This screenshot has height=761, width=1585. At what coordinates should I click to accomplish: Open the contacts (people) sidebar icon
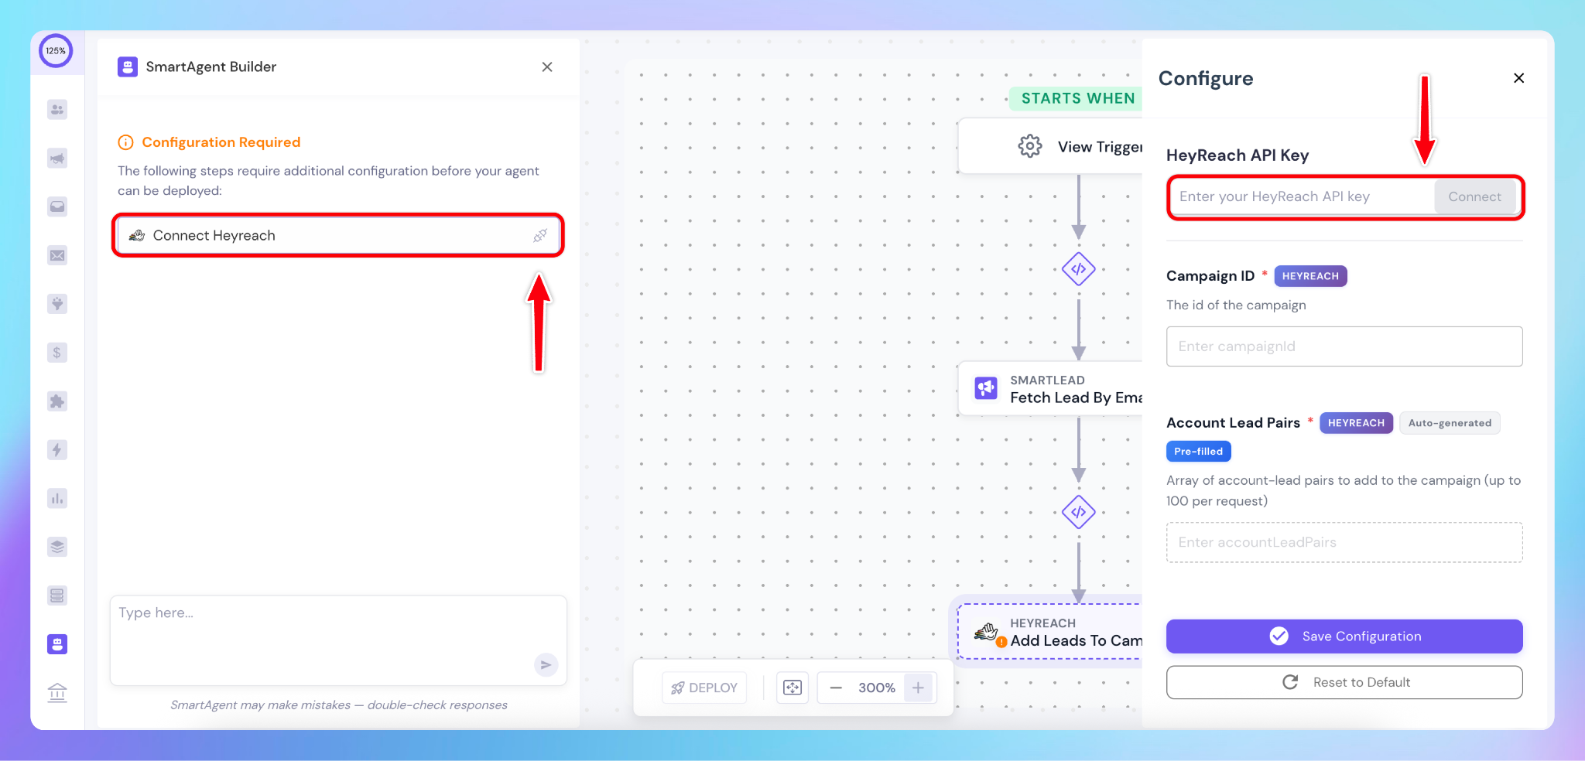click(57, 110)
